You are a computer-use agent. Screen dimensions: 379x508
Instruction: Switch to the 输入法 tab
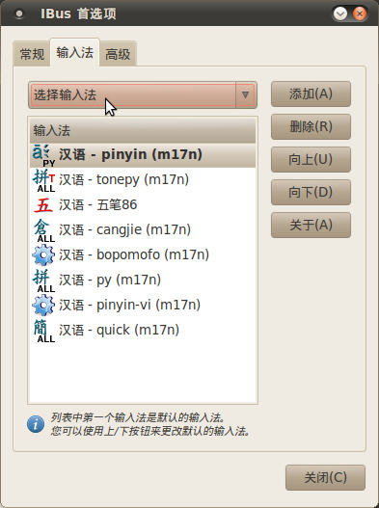tap(75, 52)
